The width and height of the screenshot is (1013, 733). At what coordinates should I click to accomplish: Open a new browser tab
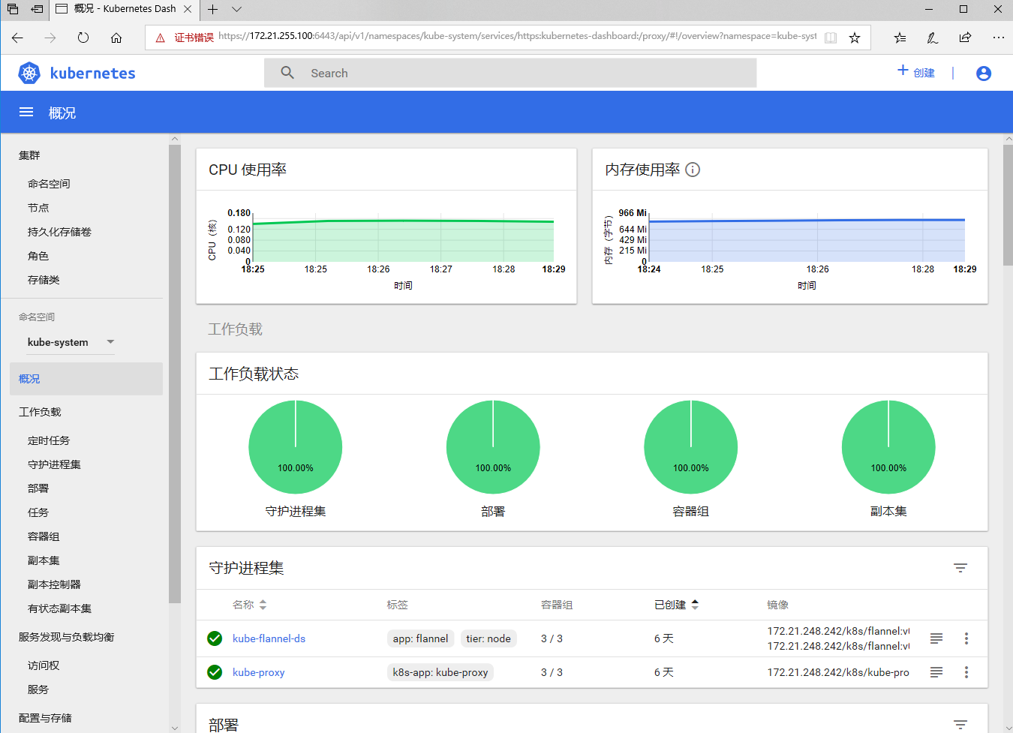click(213, 9)
